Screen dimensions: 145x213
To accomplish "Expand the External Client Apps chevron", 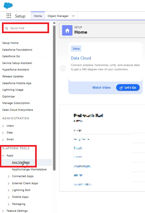I will pos(8,183).
